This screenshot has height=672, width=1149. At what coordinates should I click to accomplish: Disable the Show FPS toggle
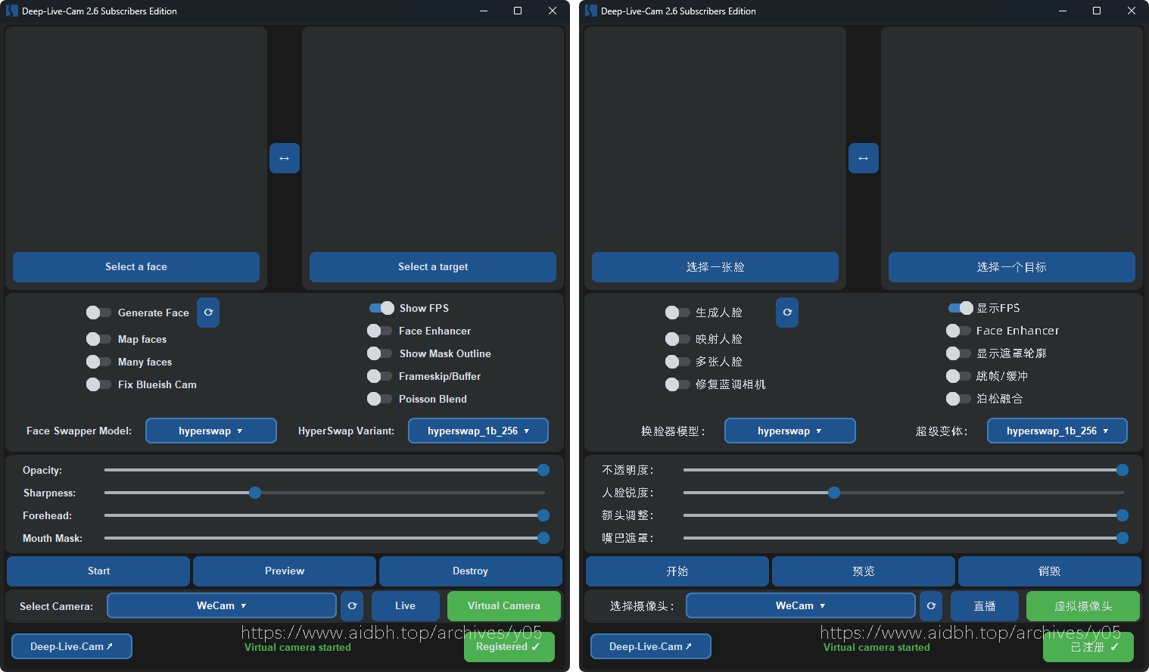(381, 308)
